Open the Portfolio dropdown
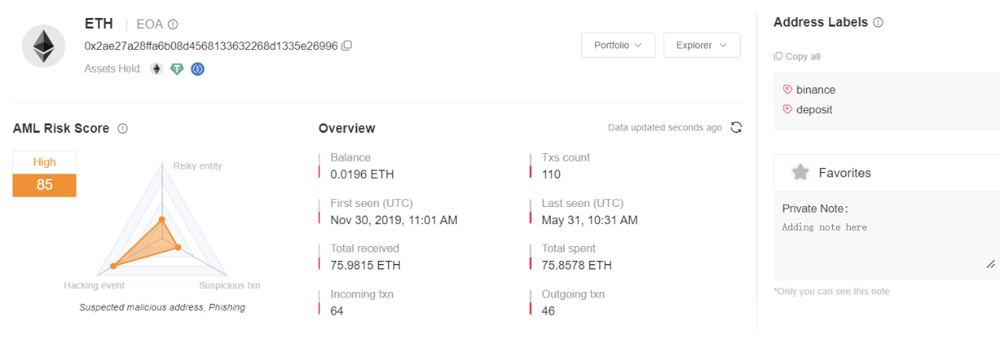This screenshot has height=339, width=1000. point(618,45)
